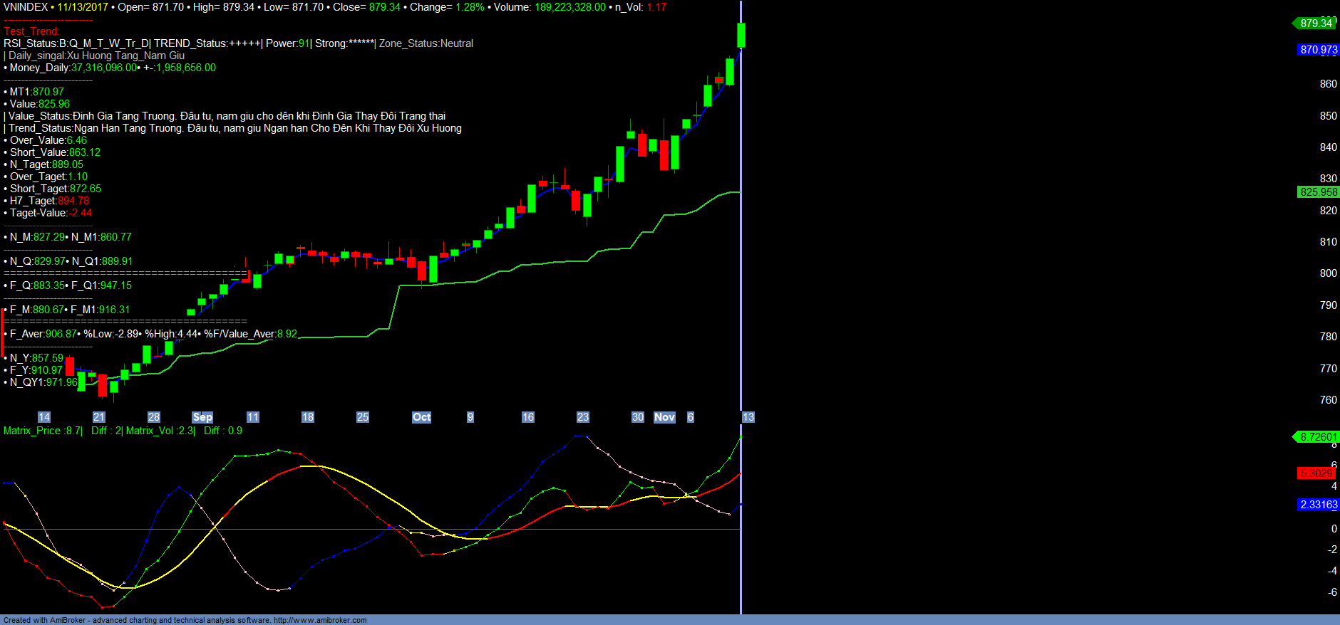
Task: Select the Zone_Status:Neutral text
Action: [x=426, y=43]
